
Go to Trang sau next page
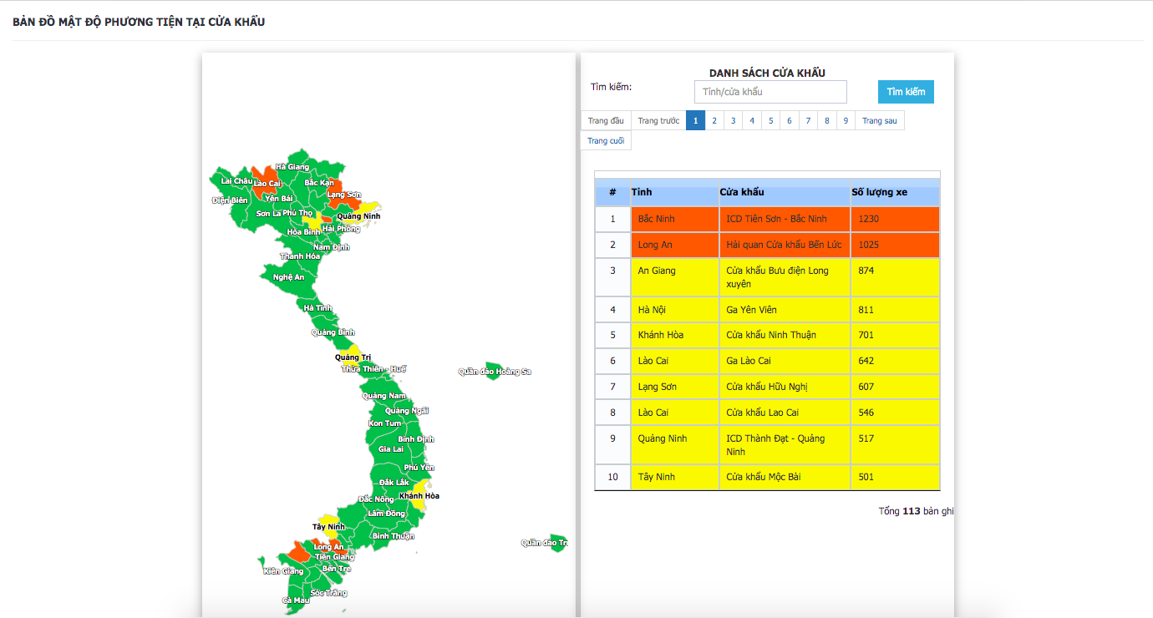coord(879,121)
